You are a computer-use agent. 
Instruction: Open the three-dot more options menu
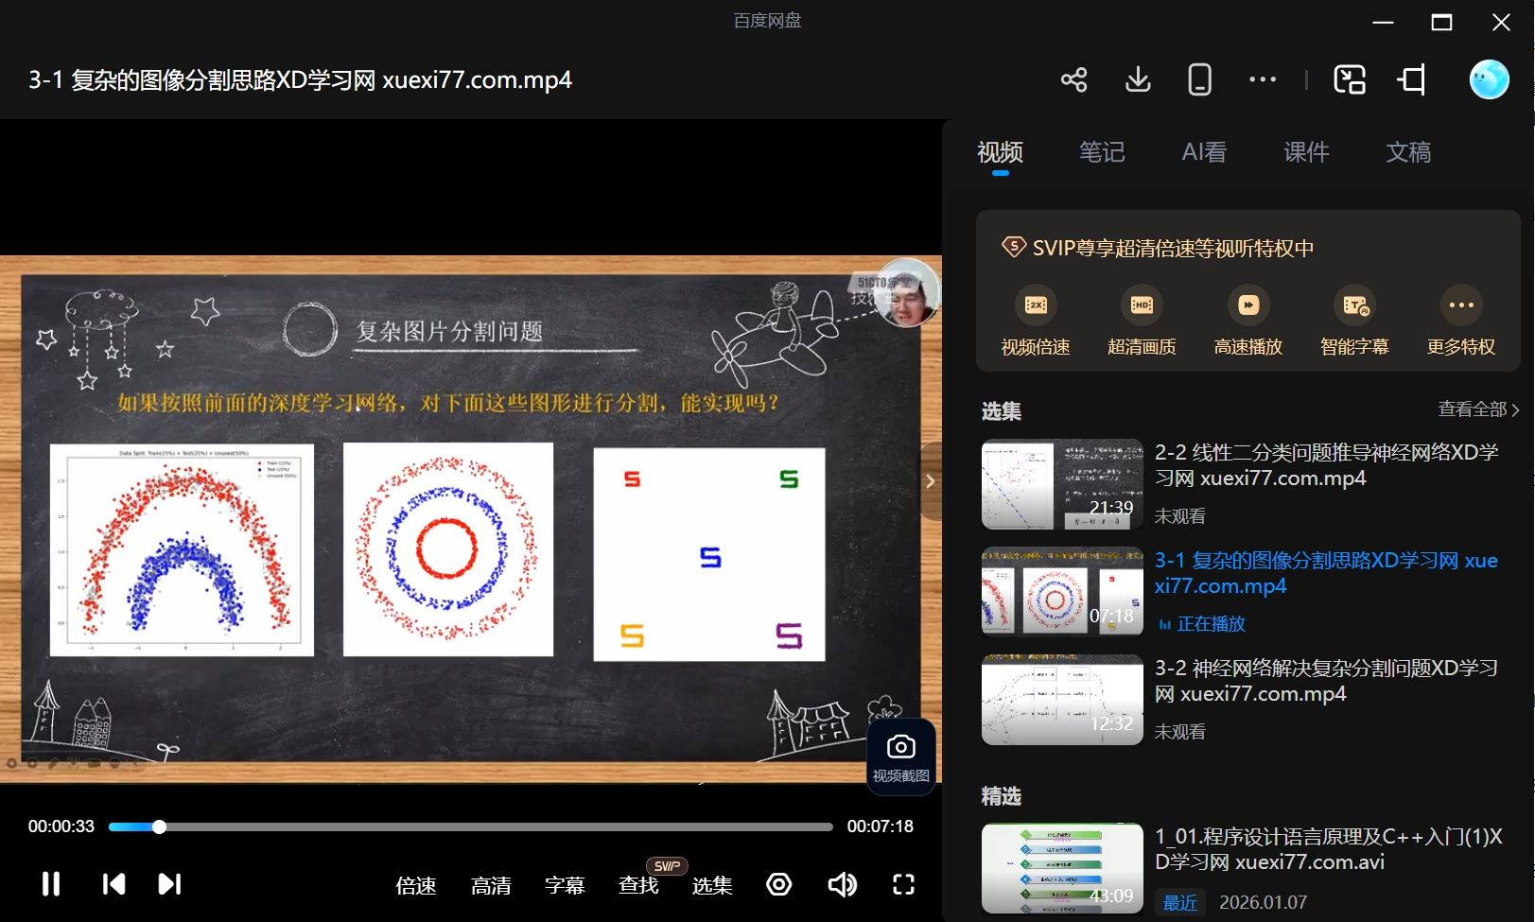pyautogui.click(x=1263, y=79)
